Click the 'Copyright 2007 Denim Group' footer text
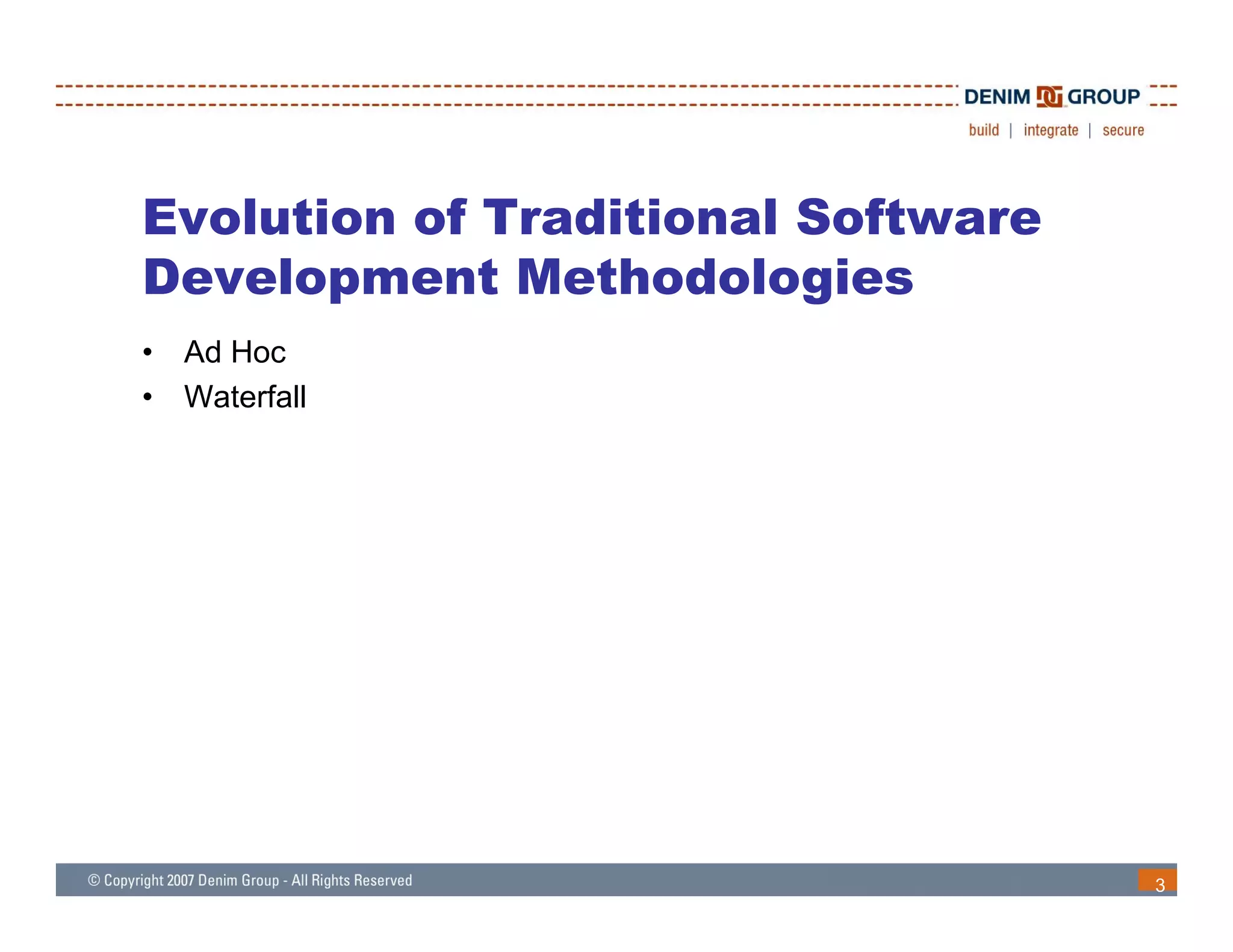Viewport: 1233px width, 952px height. point(191,880)
